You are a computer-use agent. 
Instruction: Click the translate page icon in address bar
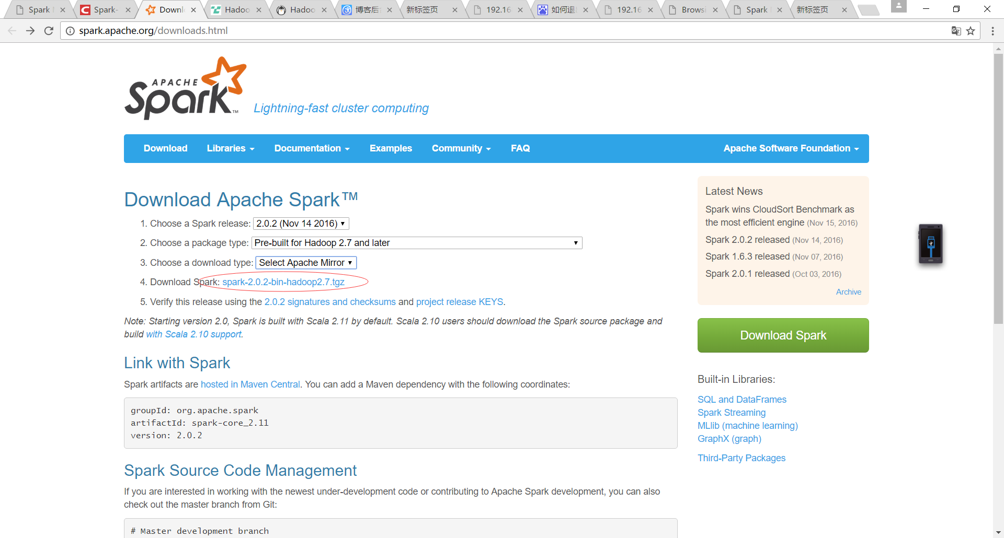click(x=956, y=31)
